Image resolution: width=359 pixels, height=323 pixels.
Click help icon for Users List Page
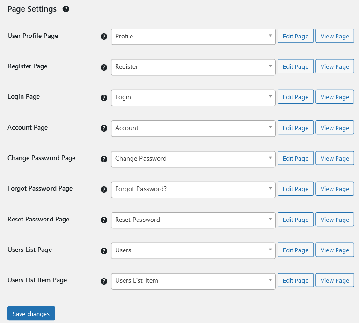pos(104,250)
